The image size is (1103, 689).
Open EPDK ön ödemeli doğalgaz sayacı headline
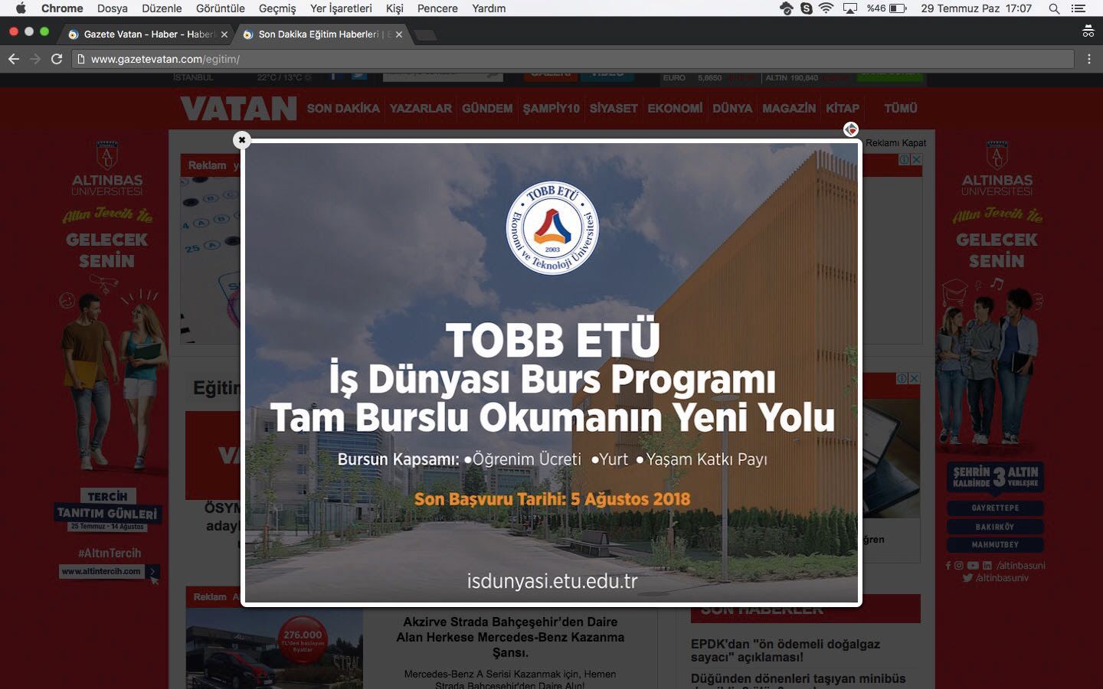[x=785, y=651]
